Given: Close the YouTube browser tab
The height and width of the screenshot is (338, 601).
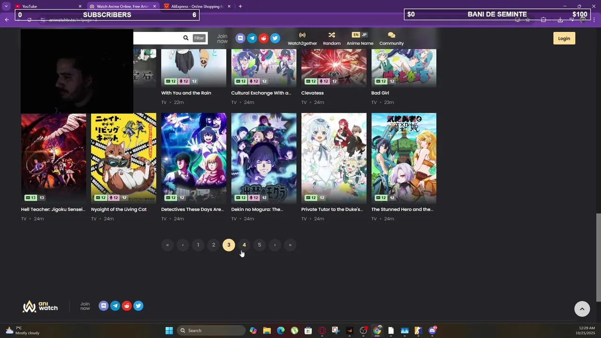Looking at the screenshot, I should 80,6.
